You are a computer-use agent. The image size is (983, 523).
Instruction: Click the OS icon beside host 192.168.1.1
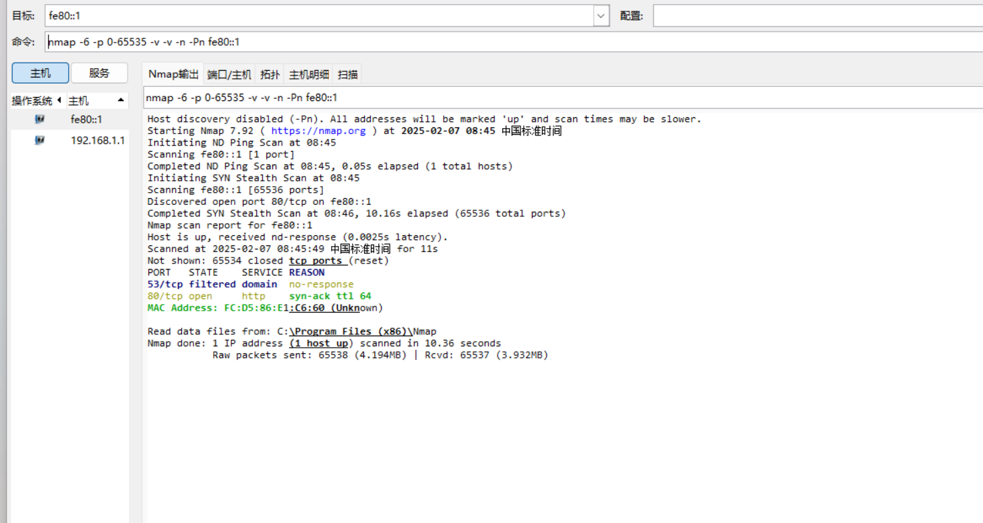tap(40, 140)
